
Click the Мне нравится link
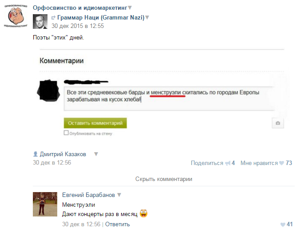pyautogui.click(x=259, y=163)
